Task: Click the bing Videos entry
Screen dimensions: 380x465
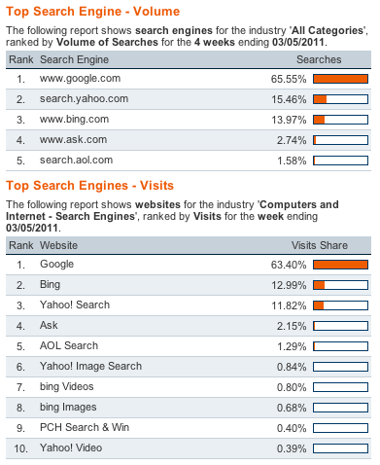Action: 66,387
